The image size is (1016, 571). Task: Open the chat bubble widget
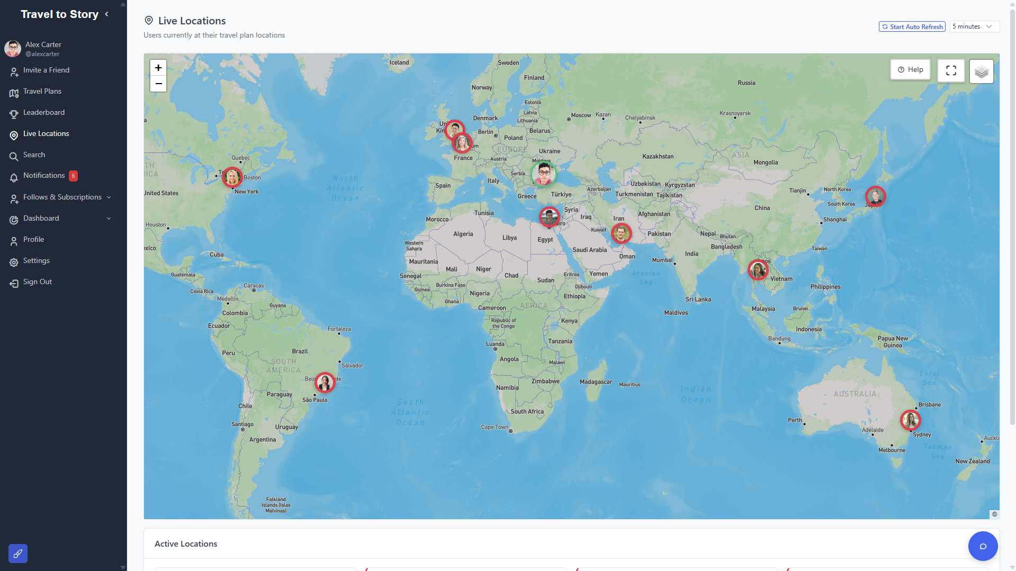983,546
